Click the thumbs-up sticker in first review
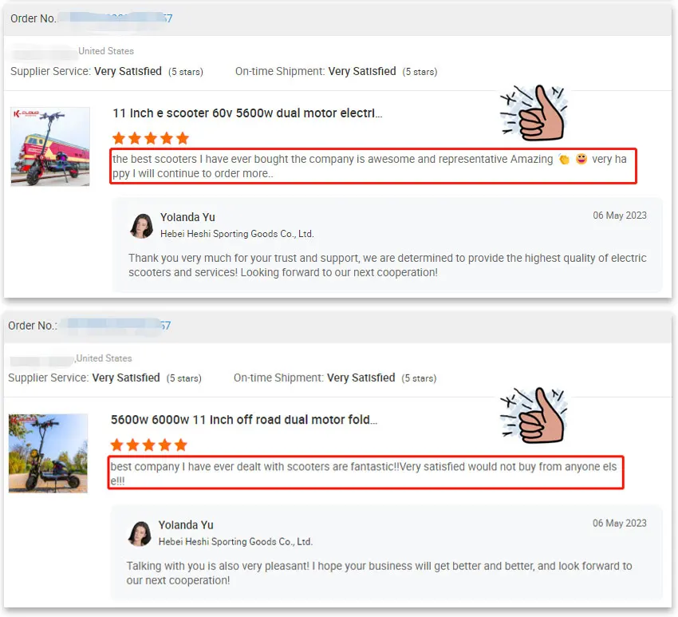 (533, 113)
